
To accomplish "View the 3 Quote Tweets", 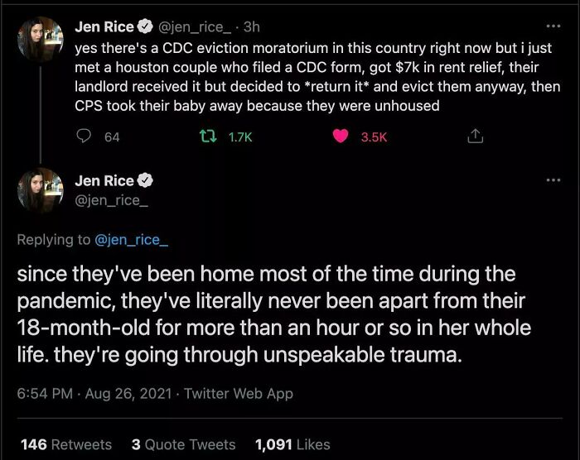I will [183, 444].
